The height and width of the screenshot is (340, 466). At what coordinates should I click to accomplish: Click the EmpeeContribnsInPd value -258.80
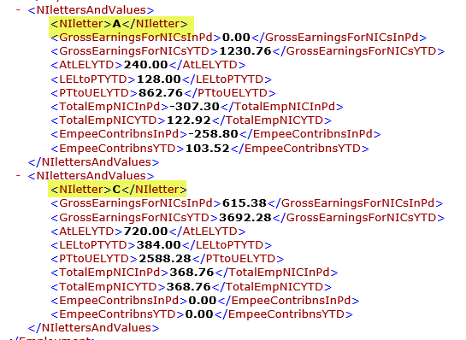(213, 134)
